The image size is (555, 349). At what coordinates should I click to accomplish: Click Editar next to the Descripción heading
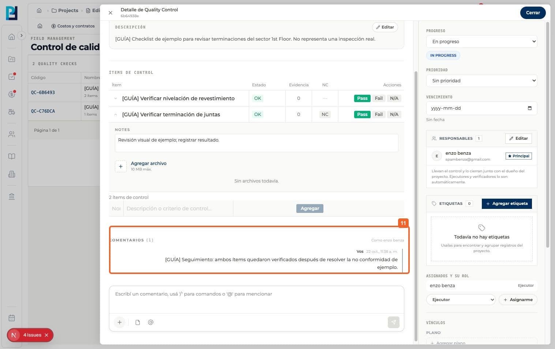(x=385, y=27)
